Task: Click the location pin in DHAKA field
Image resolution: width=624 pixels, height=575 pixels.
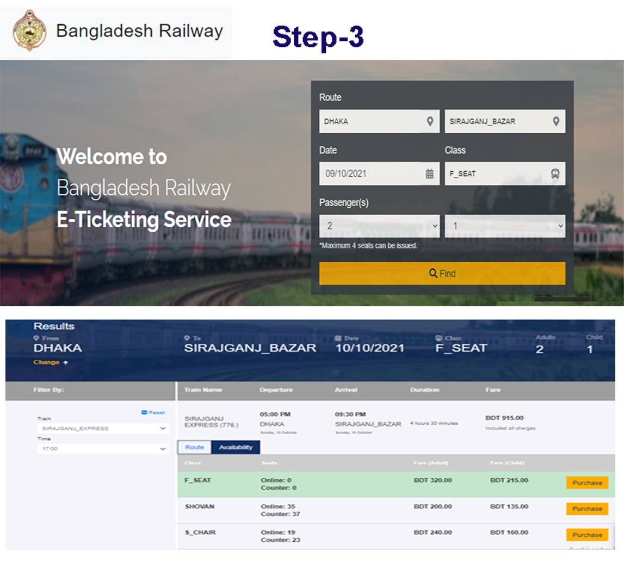Action: (x=430, y=121)
